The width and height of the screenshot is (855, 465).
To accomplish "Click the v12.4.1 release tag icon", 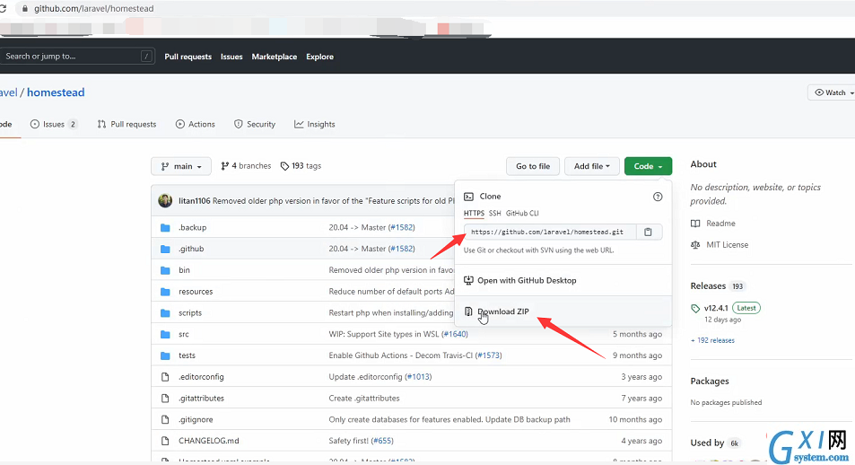I will coord(695,309).
